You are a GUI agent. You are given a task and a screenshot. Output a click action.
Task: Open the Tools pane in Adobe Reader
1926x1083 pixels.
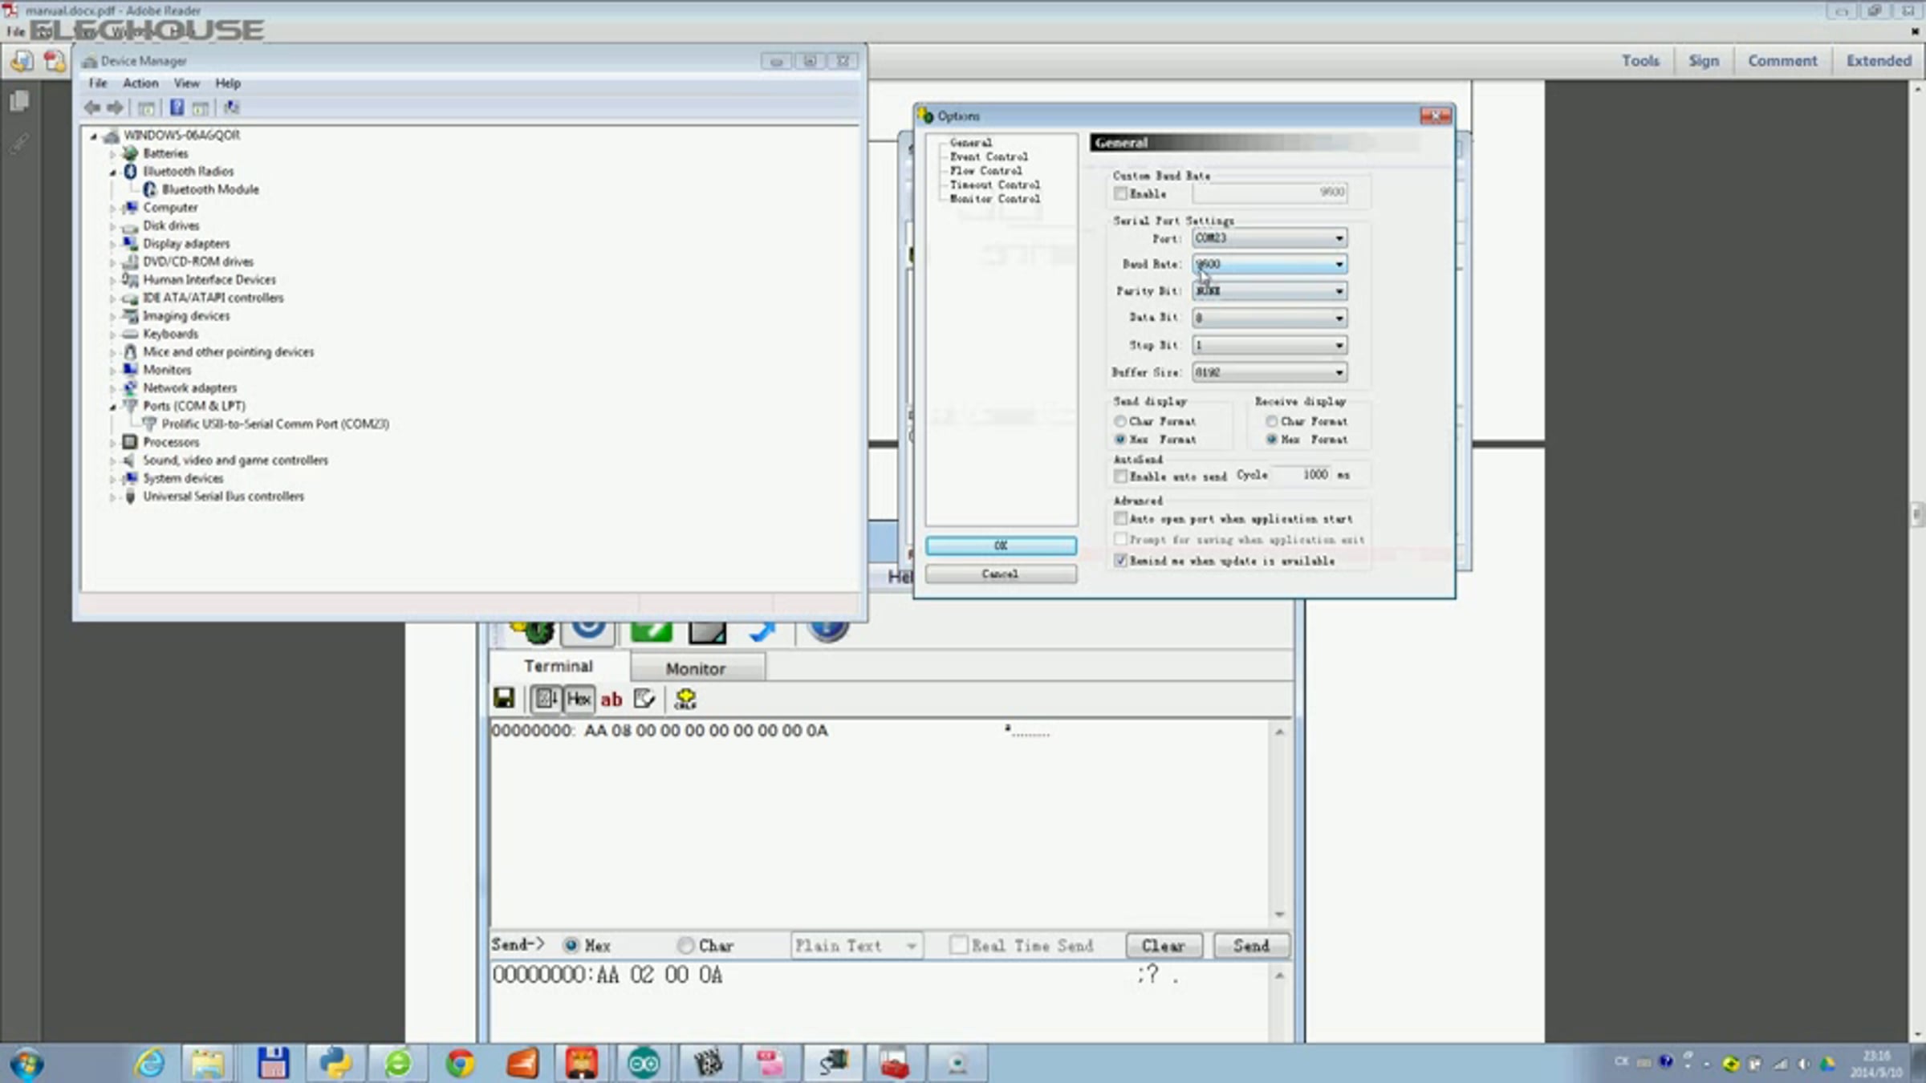(x=1640, y=61)
